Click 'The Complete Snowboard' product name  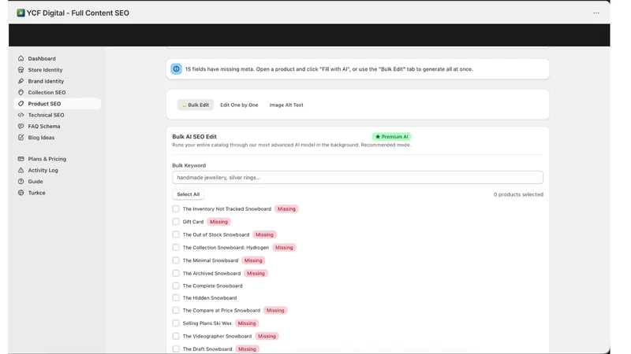tap(212, 286)
